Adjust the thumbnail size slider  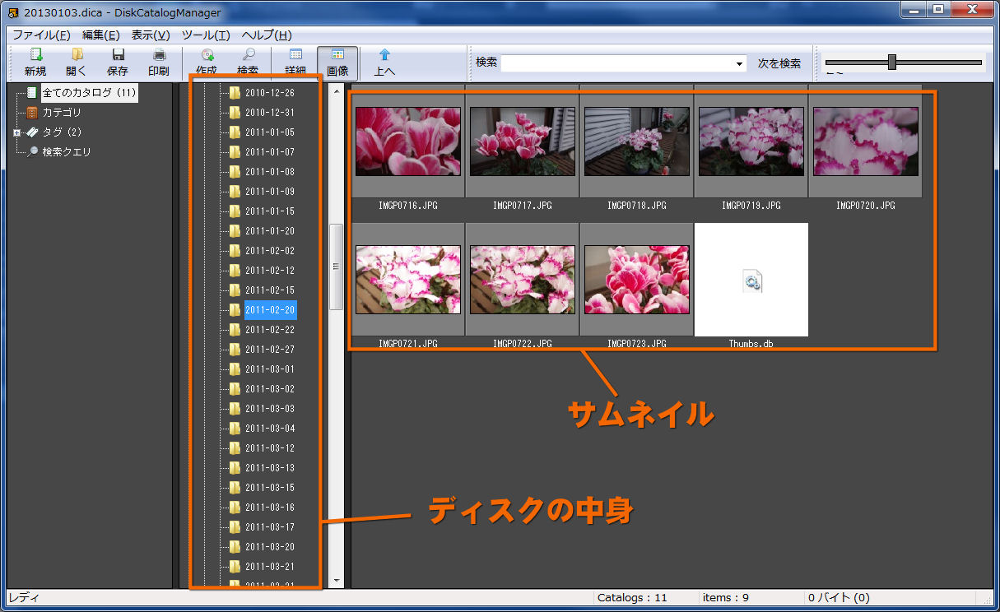(x=894, y=60)
